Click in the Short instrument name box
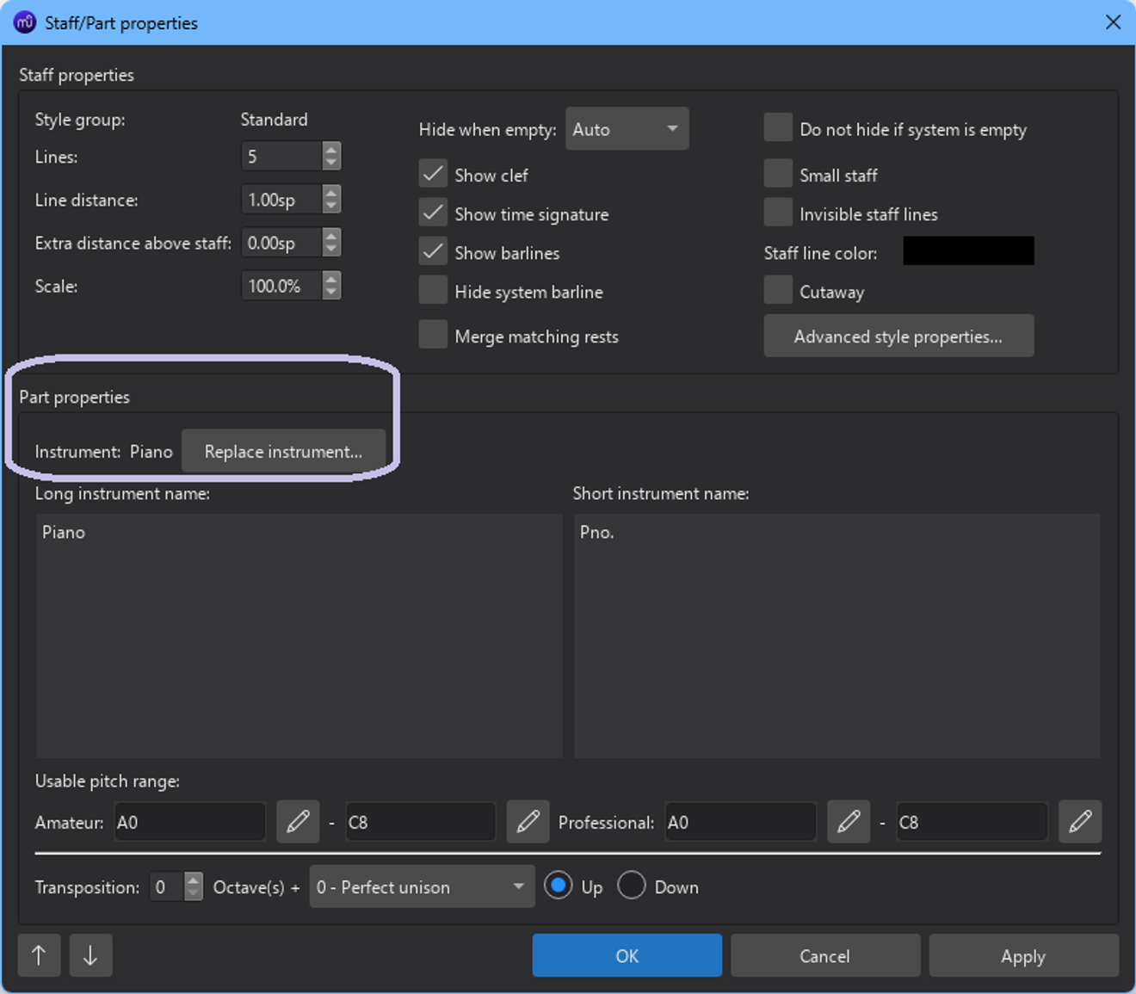Viewport: 1136px width, 994px height. pos(837,636)
